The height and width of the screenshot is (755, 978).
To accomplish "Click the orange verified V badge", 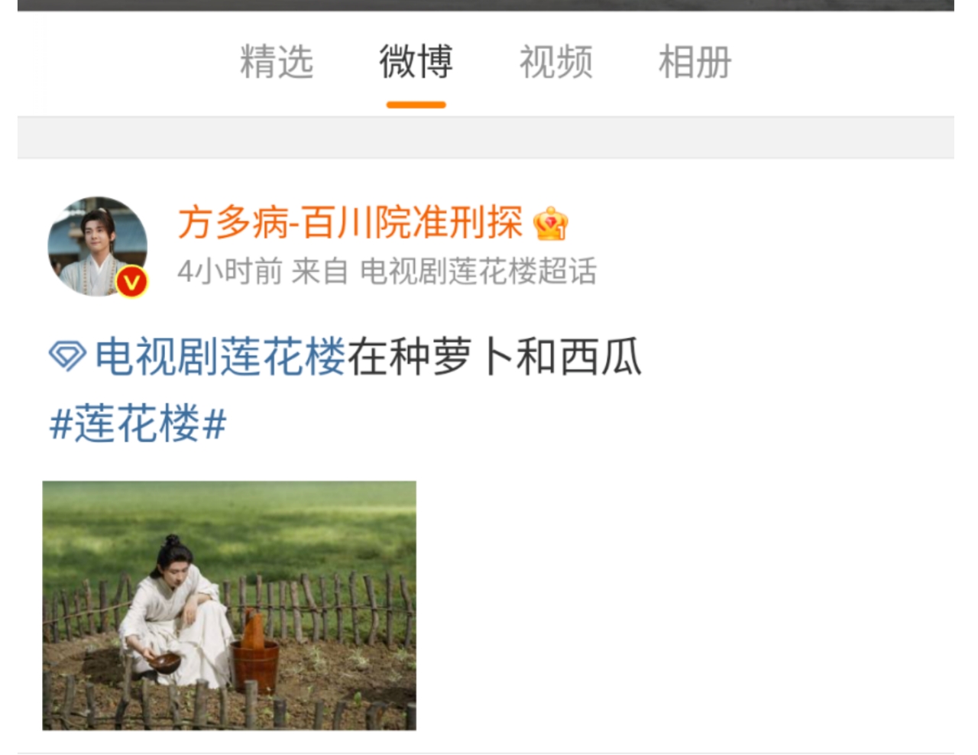I will pyautogui.click(x=131, y=283).
